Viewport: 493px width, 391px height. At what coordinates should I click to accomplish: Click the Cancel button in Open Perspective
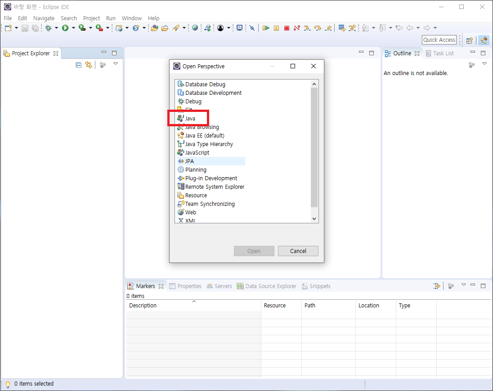[298, 251]
